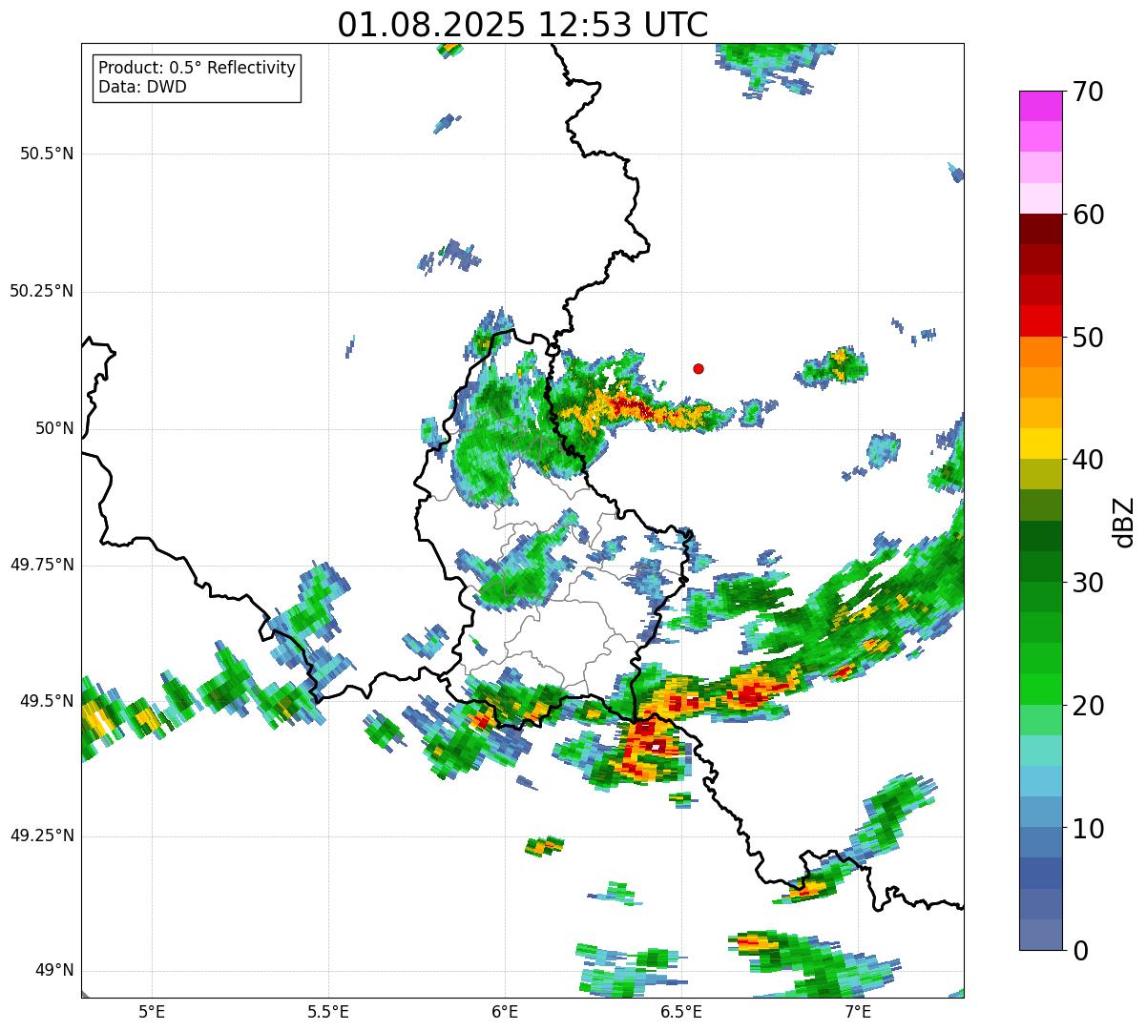
Task: Click the magenta top colorbar segment
Action: click(x=1040, y=106)
